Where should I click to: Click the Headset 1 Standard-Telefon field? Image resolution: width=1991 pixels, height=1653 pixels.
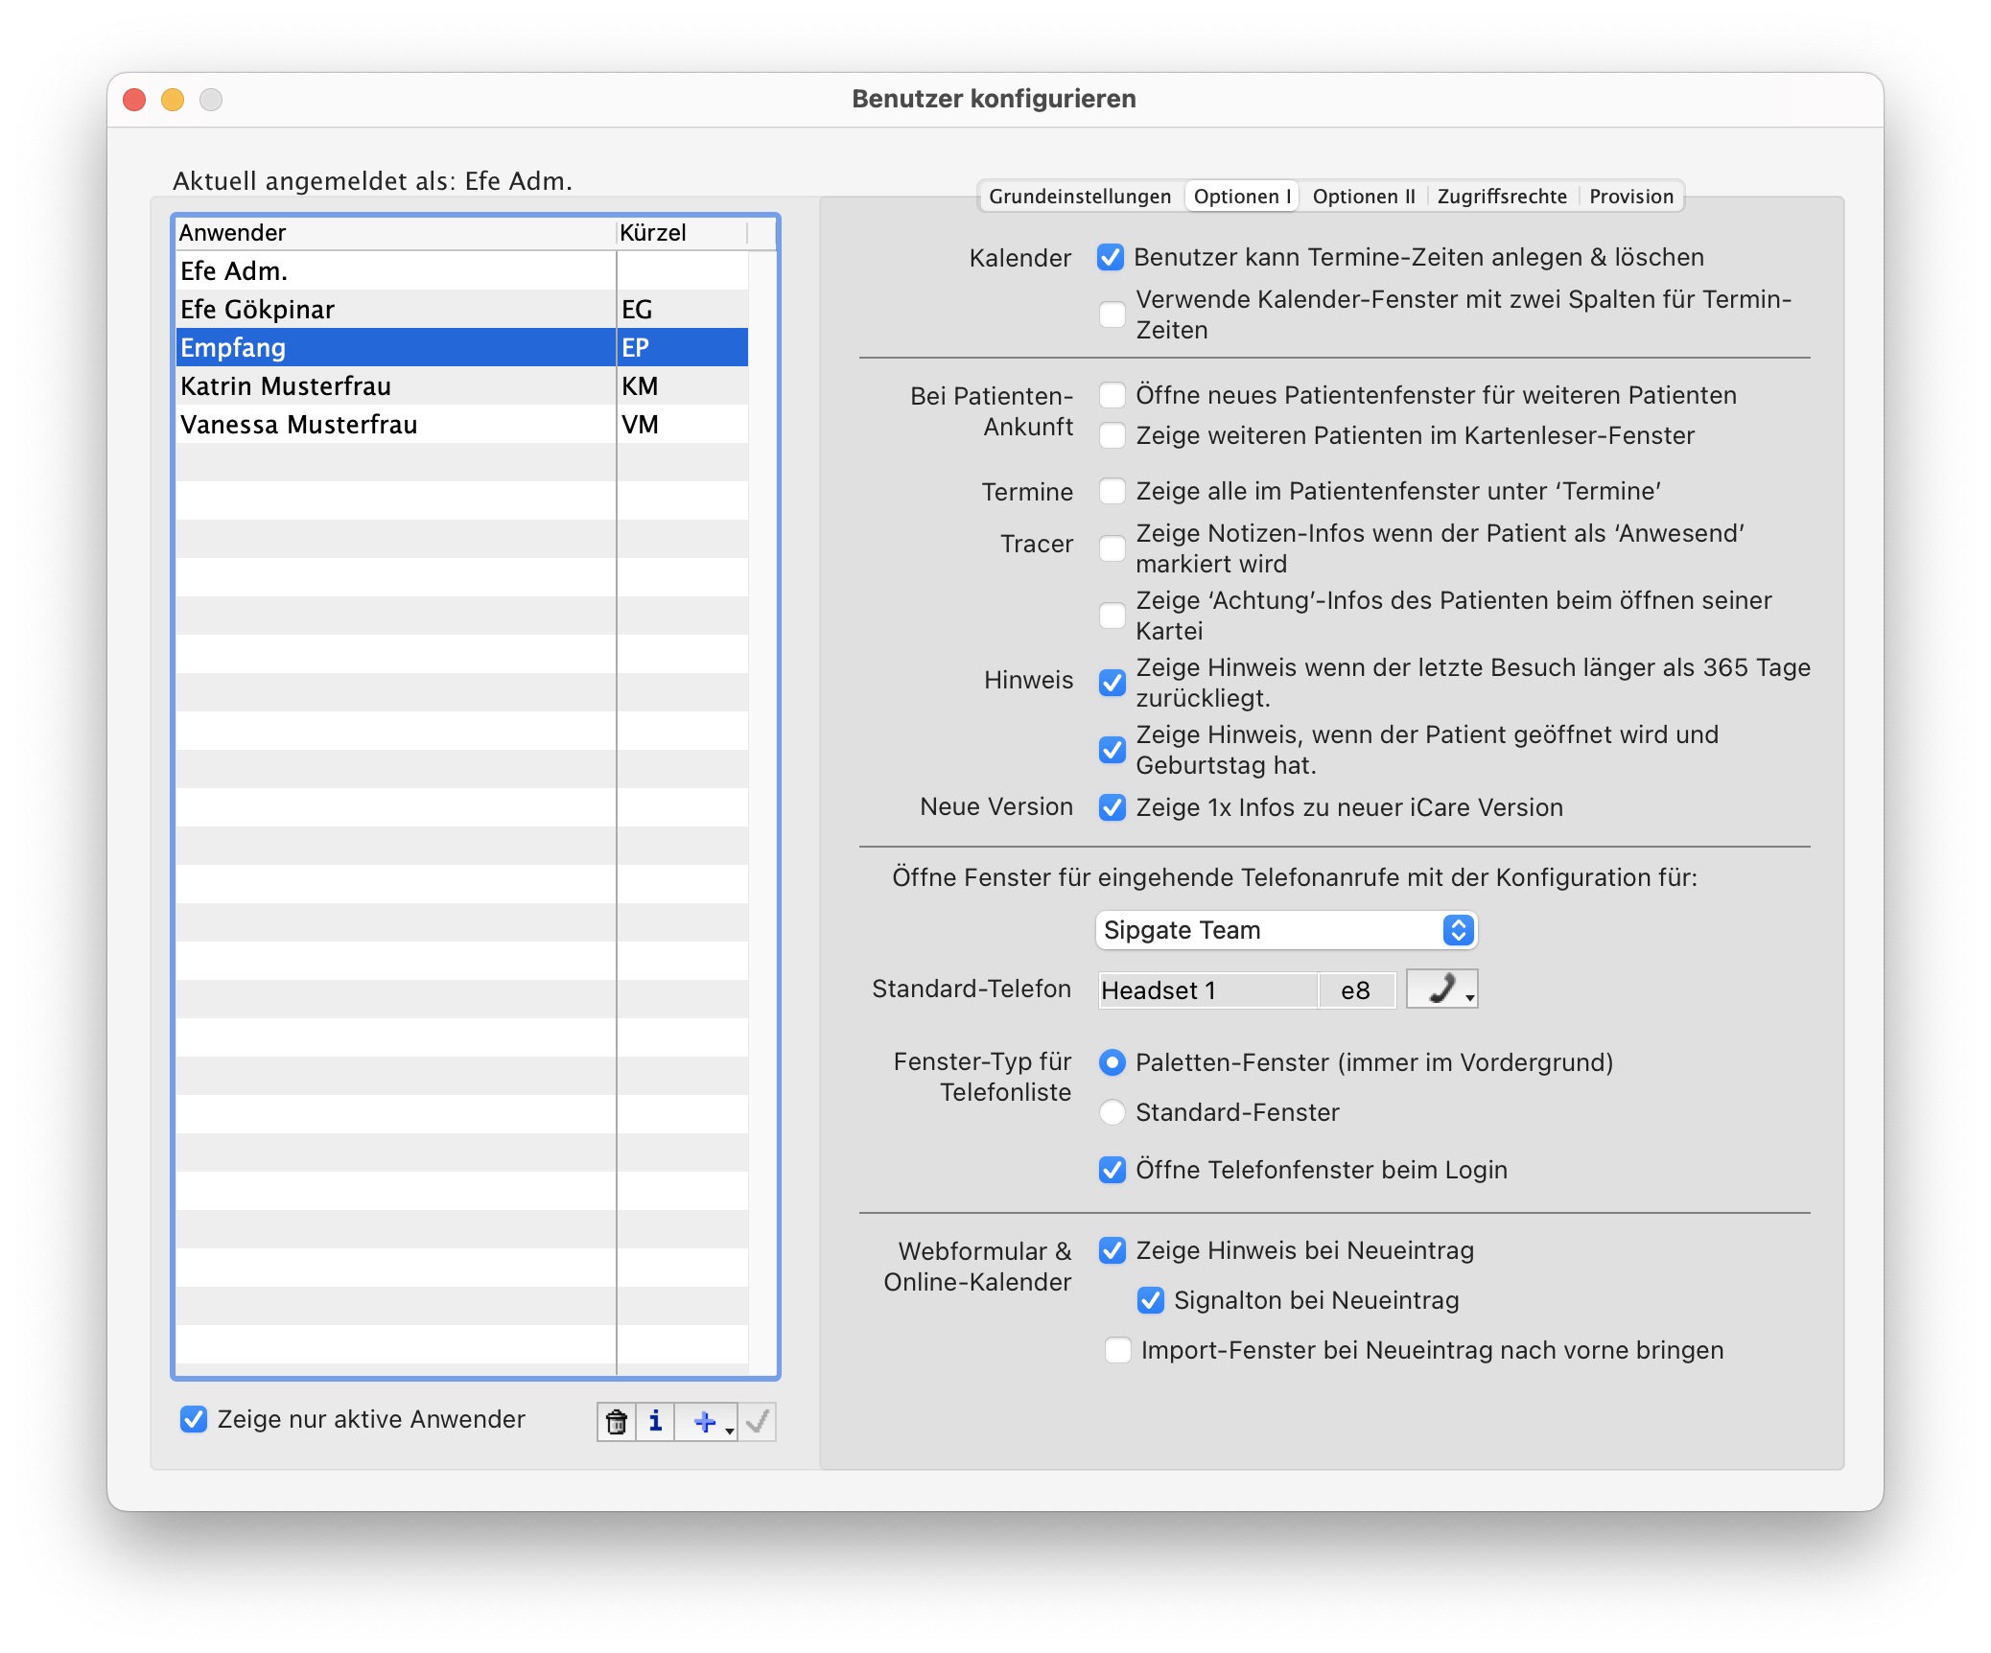point(1206,990)
